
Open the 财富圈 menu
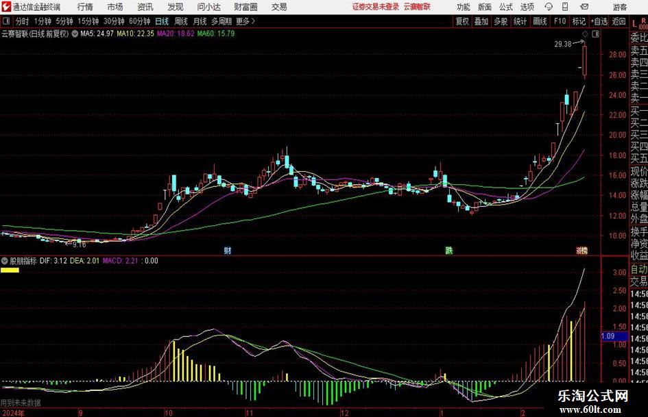click(x=245, y=7)
